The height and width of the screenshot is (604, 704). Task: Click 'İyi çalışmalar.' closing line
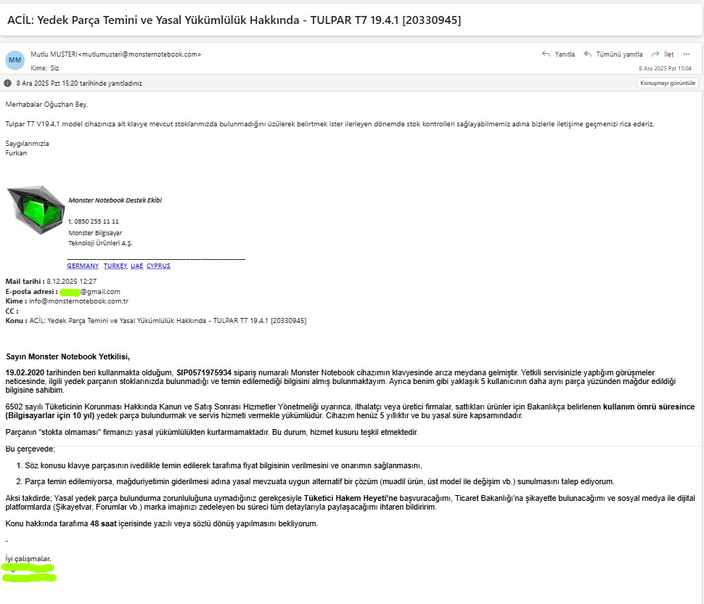click(28, 559)
